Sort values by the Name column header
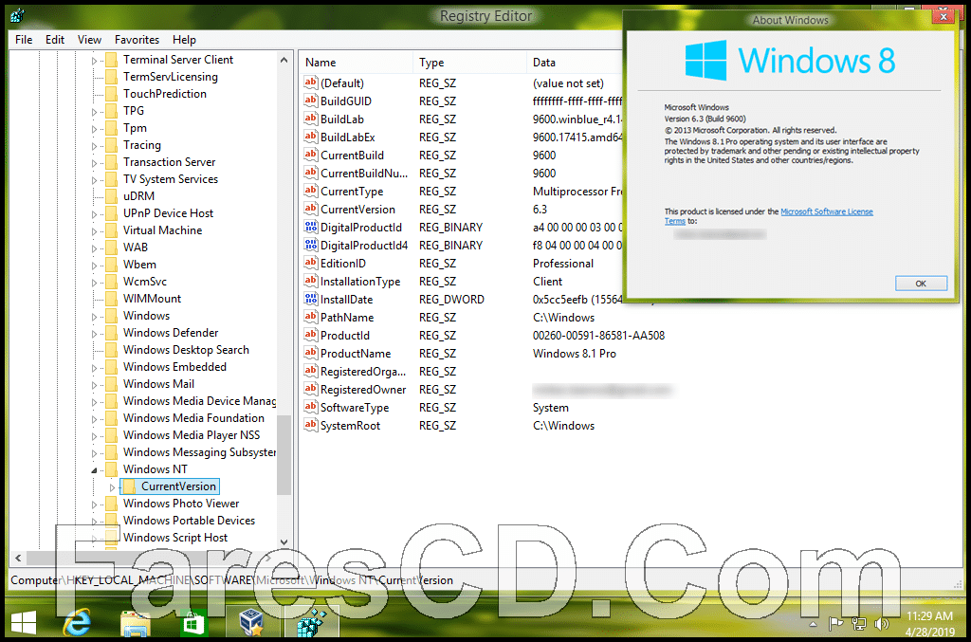 point(356,62)
